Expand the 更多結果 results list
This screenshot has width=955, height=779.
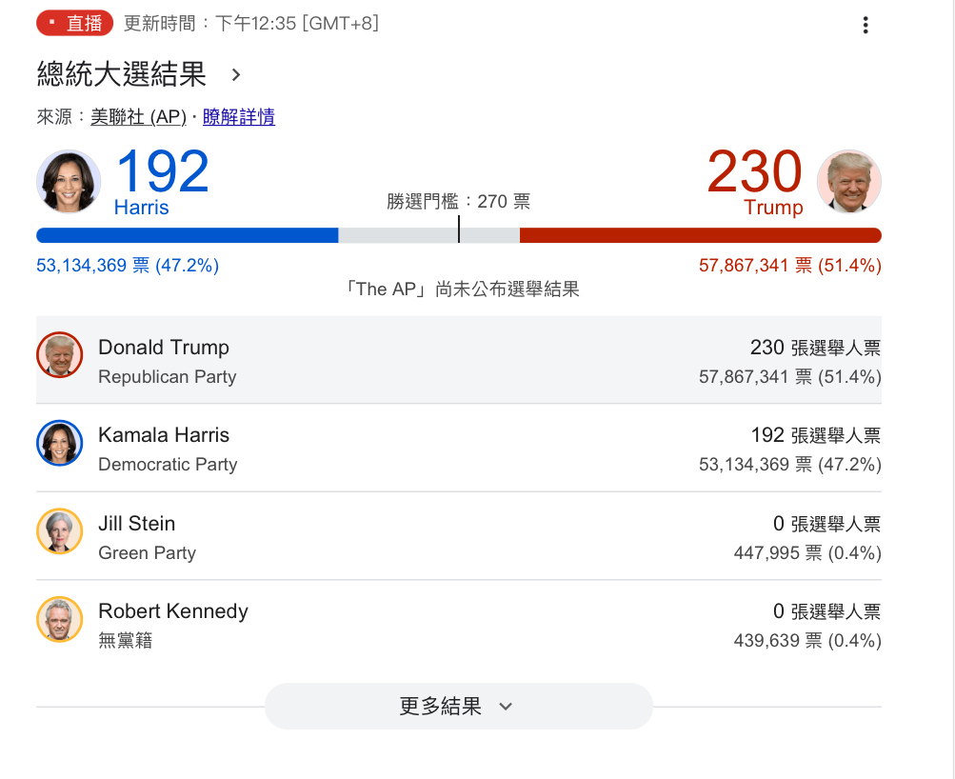click(458, 707)
